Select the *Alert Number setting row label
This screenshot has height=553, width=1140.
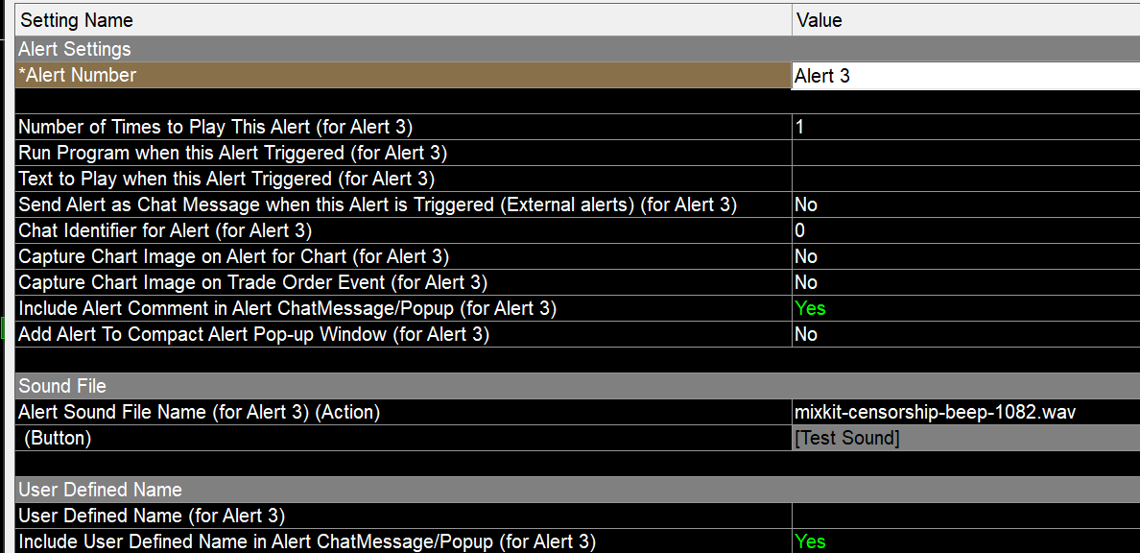click(403, 76)
